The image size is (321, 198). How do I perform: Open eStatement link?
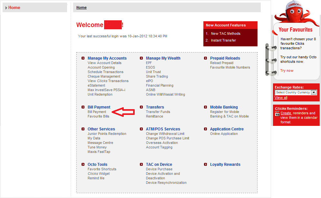tap(96, 85)
